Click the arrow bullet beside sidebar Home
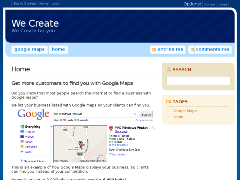Screen dimensions: 240x180 click(x=168, y=117)
